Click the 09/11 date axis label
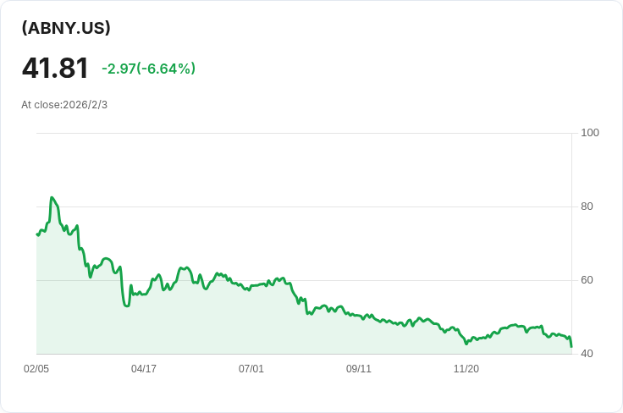The image size is (623, 413). click(x=359, y=369)
